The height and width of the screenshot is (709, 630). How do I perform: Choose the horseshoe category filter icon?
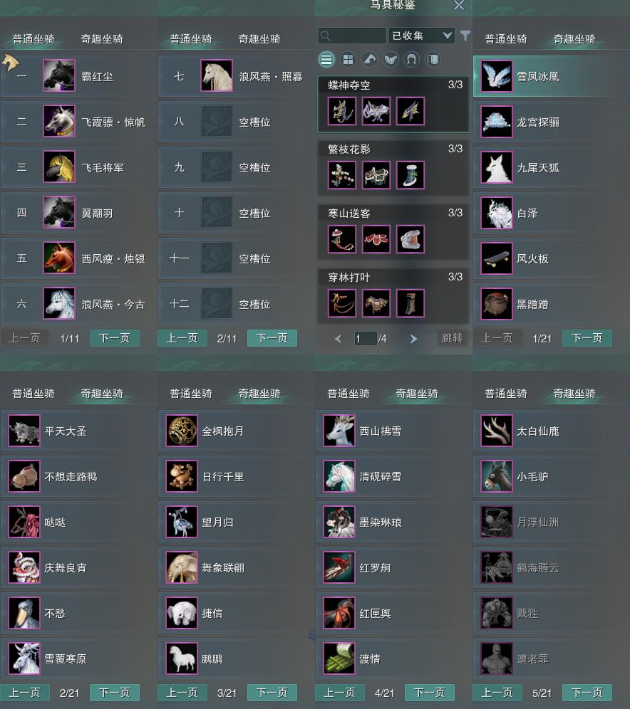click(411, 59)
